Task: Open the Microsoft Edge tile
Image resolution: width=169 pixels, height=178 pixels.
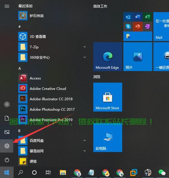Action: (x=107, y=57)
